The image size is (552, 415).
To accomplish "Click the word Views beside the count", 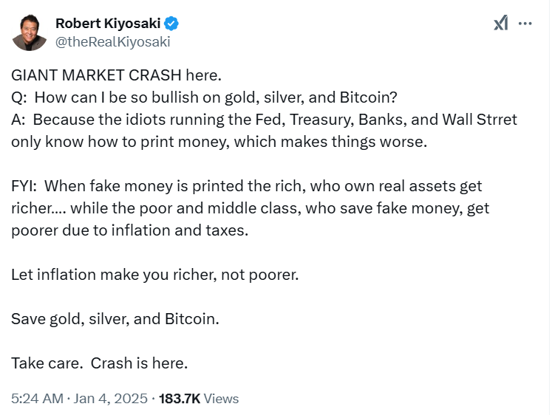I will coord(221,399).
